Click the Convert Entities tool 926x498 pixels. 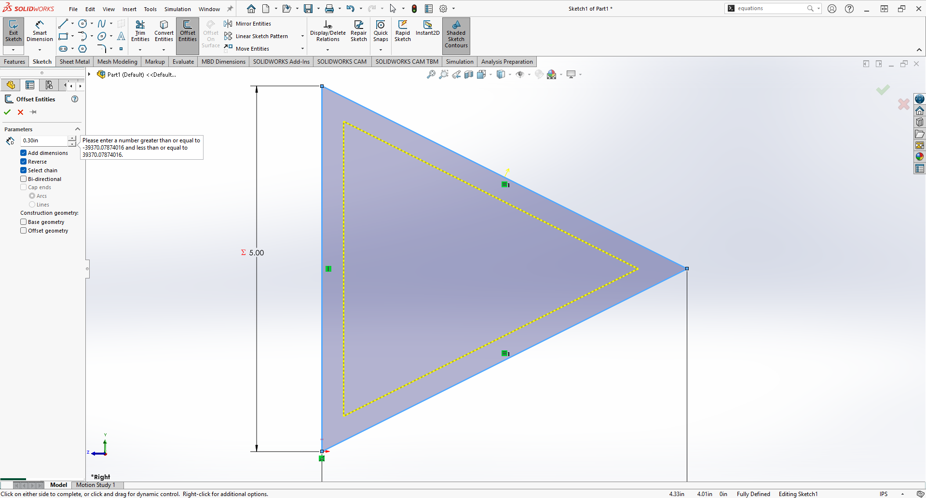pyautogui.click(x=164, y=32)
